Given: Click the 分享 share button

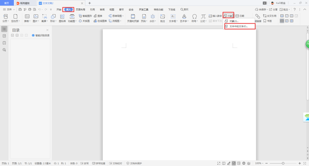Looking at the screenshot, I should click(273, 10).
